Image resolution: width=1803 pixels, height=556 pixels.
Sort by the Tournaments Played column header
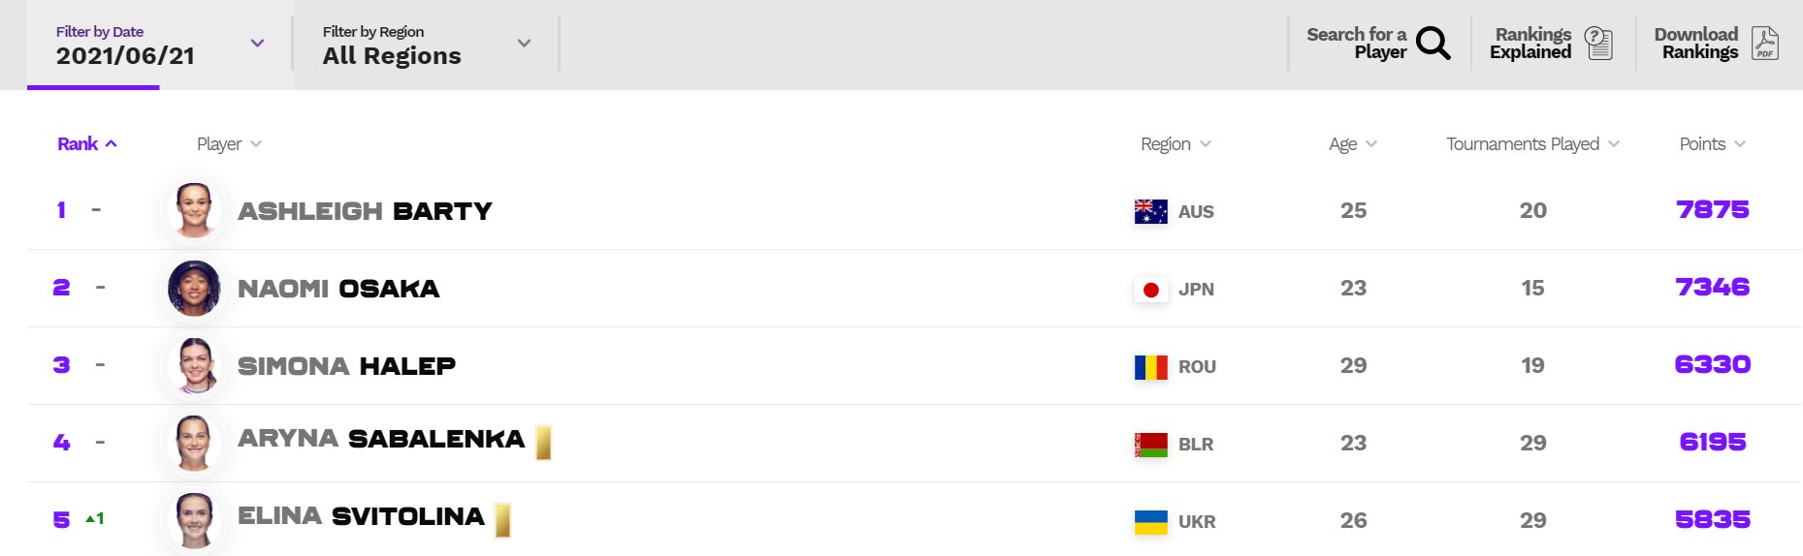click(x=1532, y=144)
